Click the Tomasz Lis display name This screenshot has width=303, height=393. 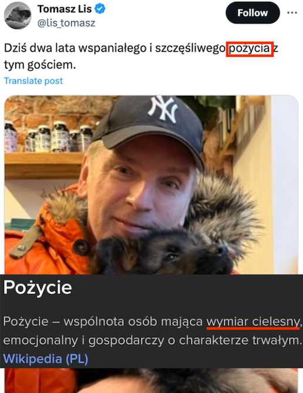(65, 9)
